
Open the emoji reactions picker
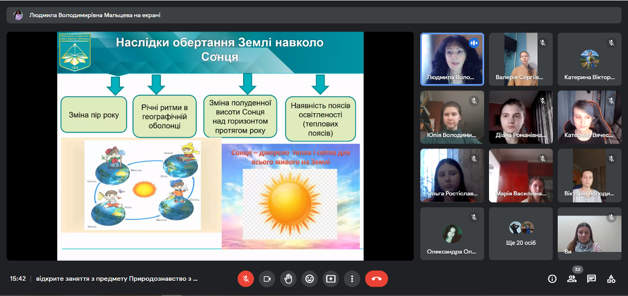pos(310,279)
